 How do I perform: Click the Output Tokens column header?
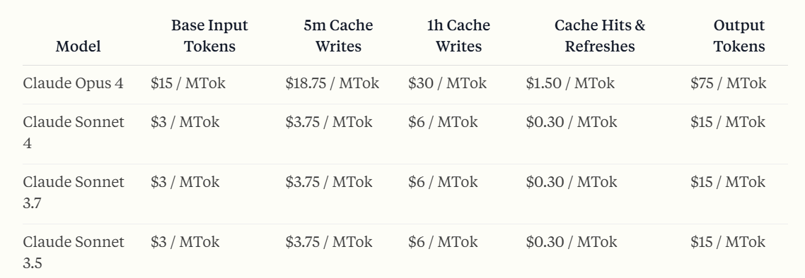pos(739,36)
